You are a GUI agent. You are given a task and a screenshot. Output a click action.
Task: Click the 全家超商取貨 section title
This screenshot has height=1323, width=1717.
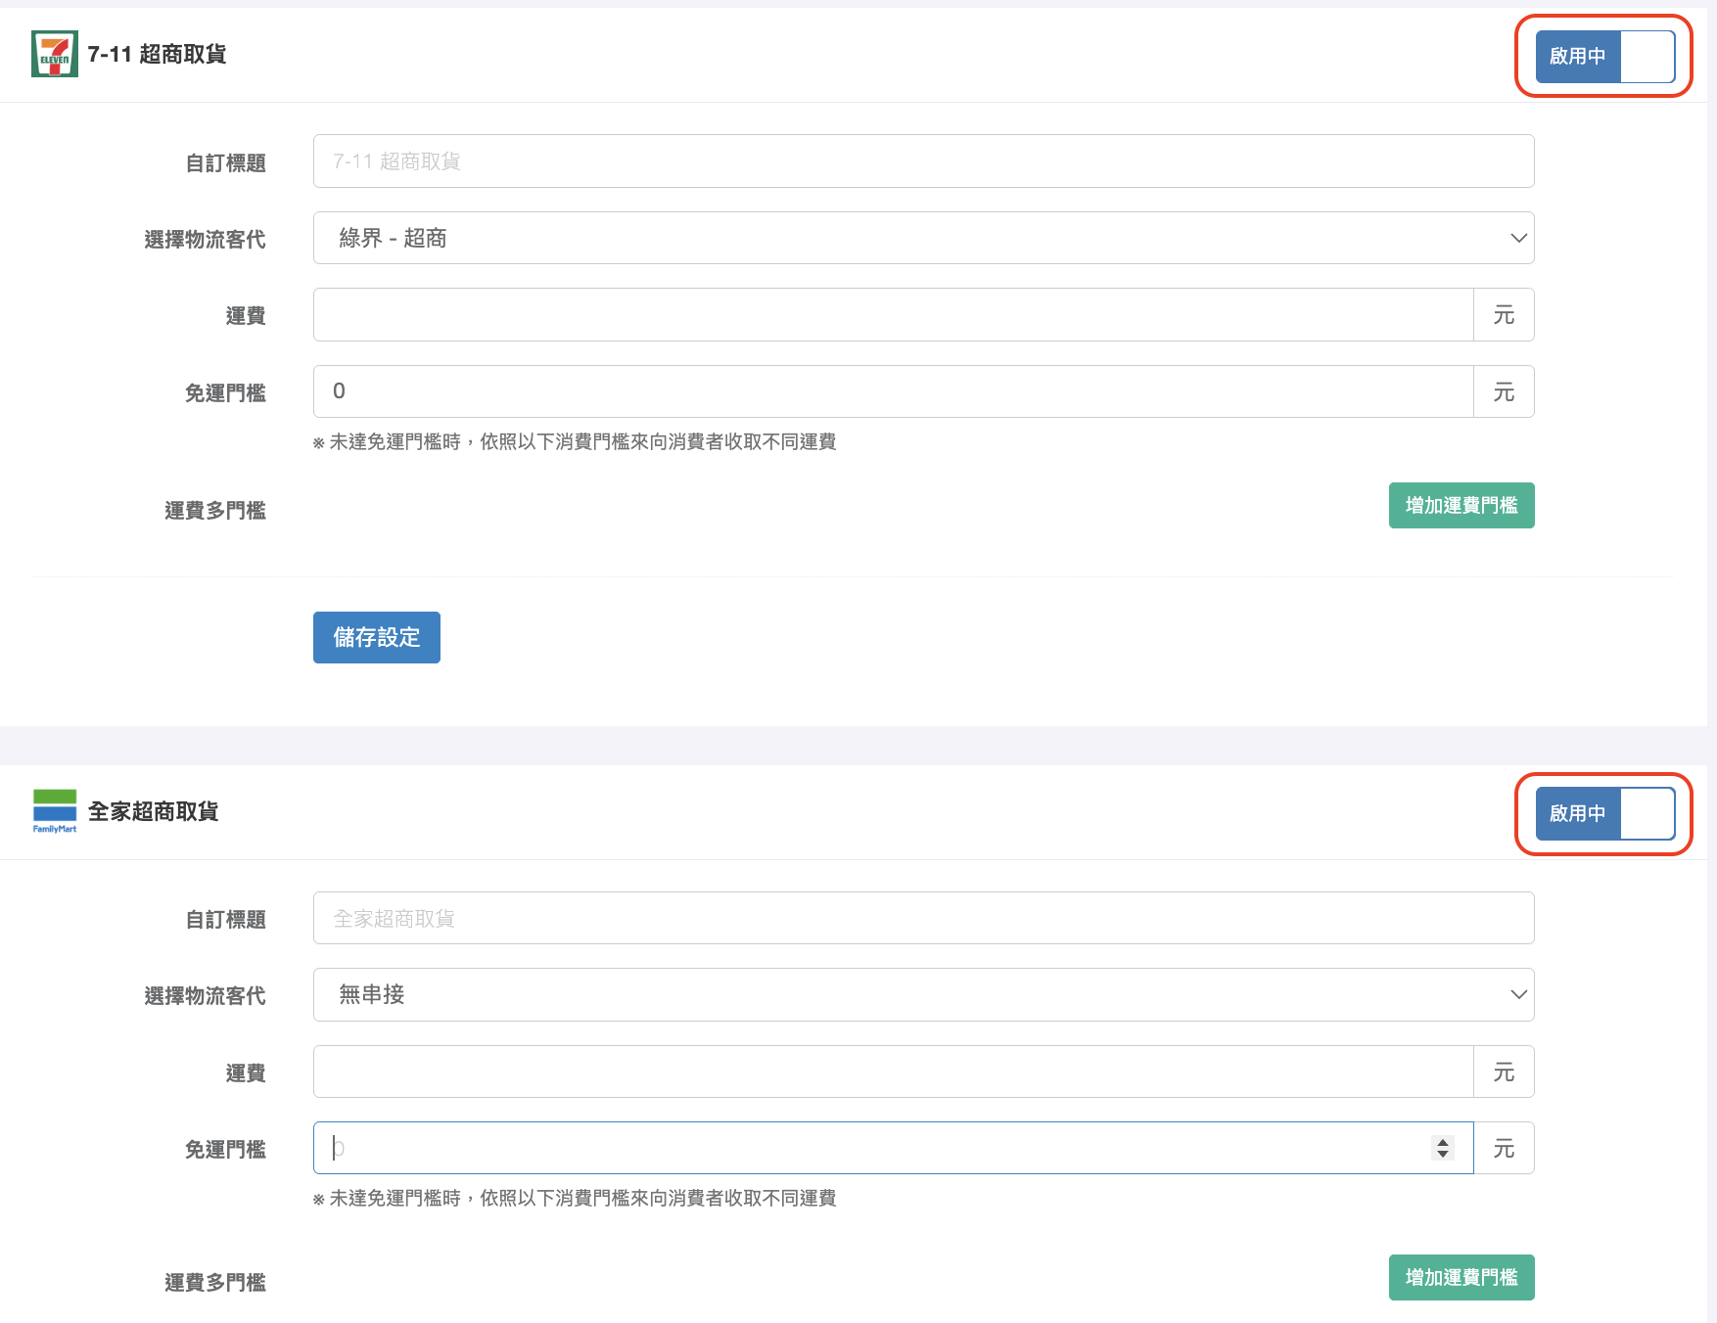[x=153, y=812]
